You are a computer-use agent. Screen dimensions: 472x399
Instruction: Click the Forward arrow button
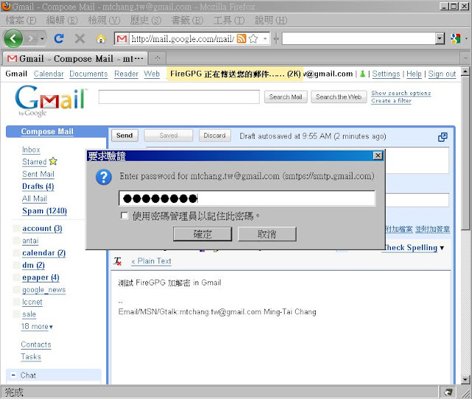pyautogui.click(x=31, y=39)
